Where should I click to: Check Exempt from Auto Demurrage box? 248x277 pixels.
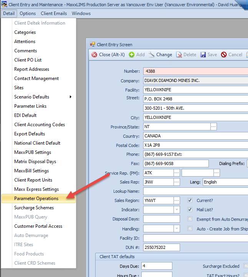[x=190, y=219]
